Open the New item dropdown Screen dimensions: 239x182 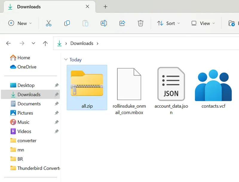click(20, 23)
